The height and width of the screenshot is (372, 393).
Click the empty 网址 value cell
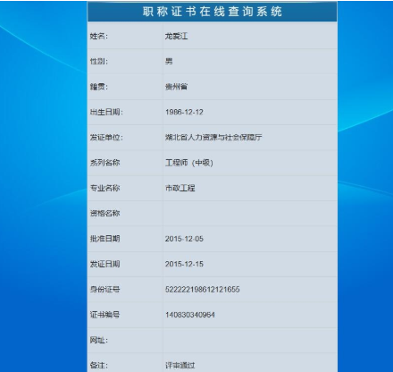[x=250, y=340]
